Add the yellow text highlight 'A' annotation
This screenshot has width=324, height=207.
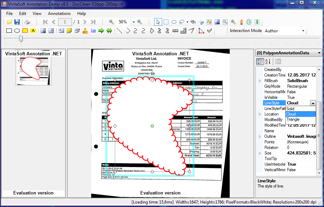(33, 31)
